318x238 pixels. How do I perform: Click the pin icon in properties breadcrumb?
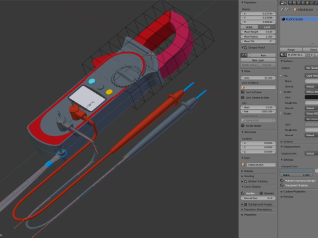pyautogui.click(x=282, y=9)
